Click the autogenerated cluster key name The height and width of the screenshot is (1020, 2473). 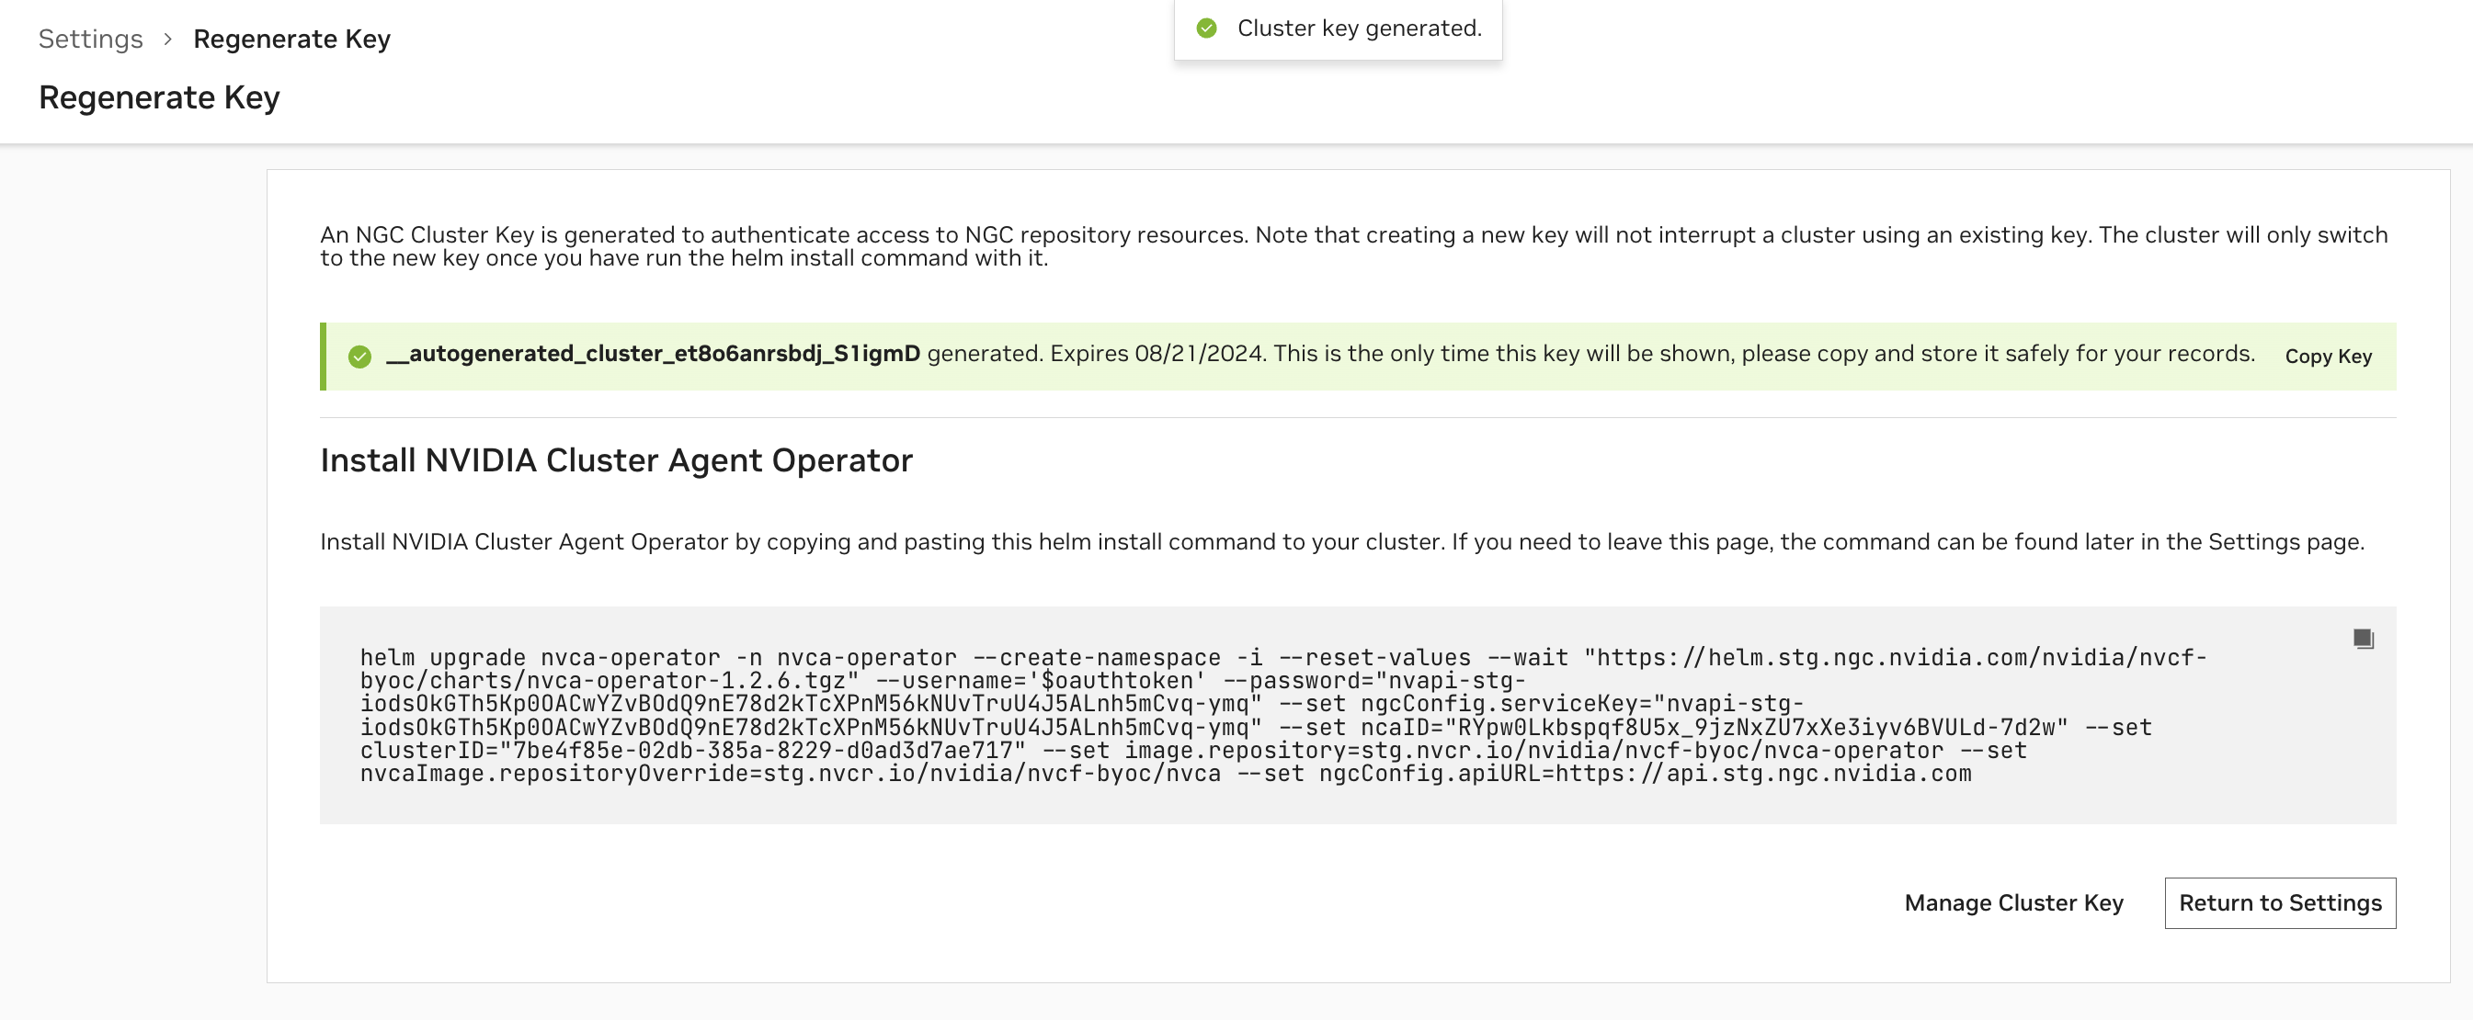click(653, 354)
